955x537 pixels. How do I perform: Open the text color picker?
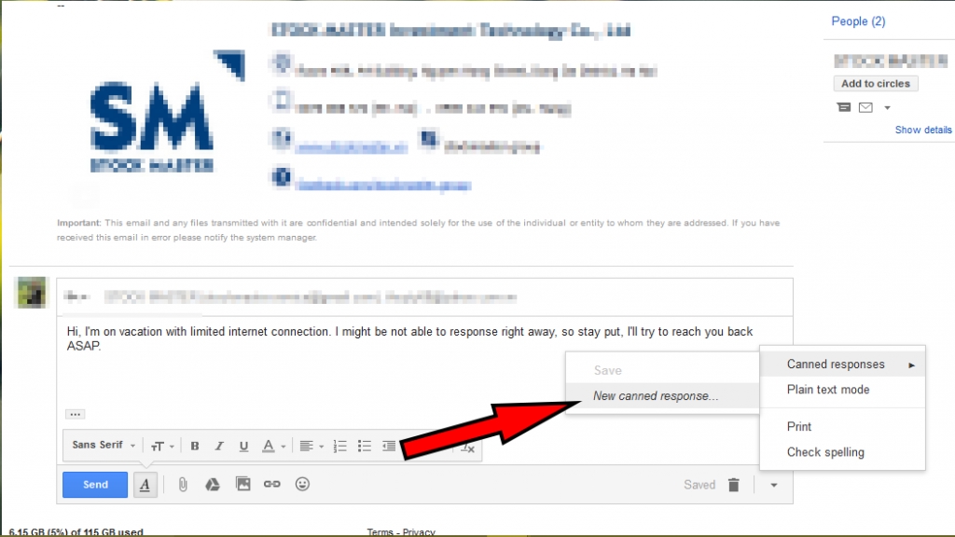273,447
